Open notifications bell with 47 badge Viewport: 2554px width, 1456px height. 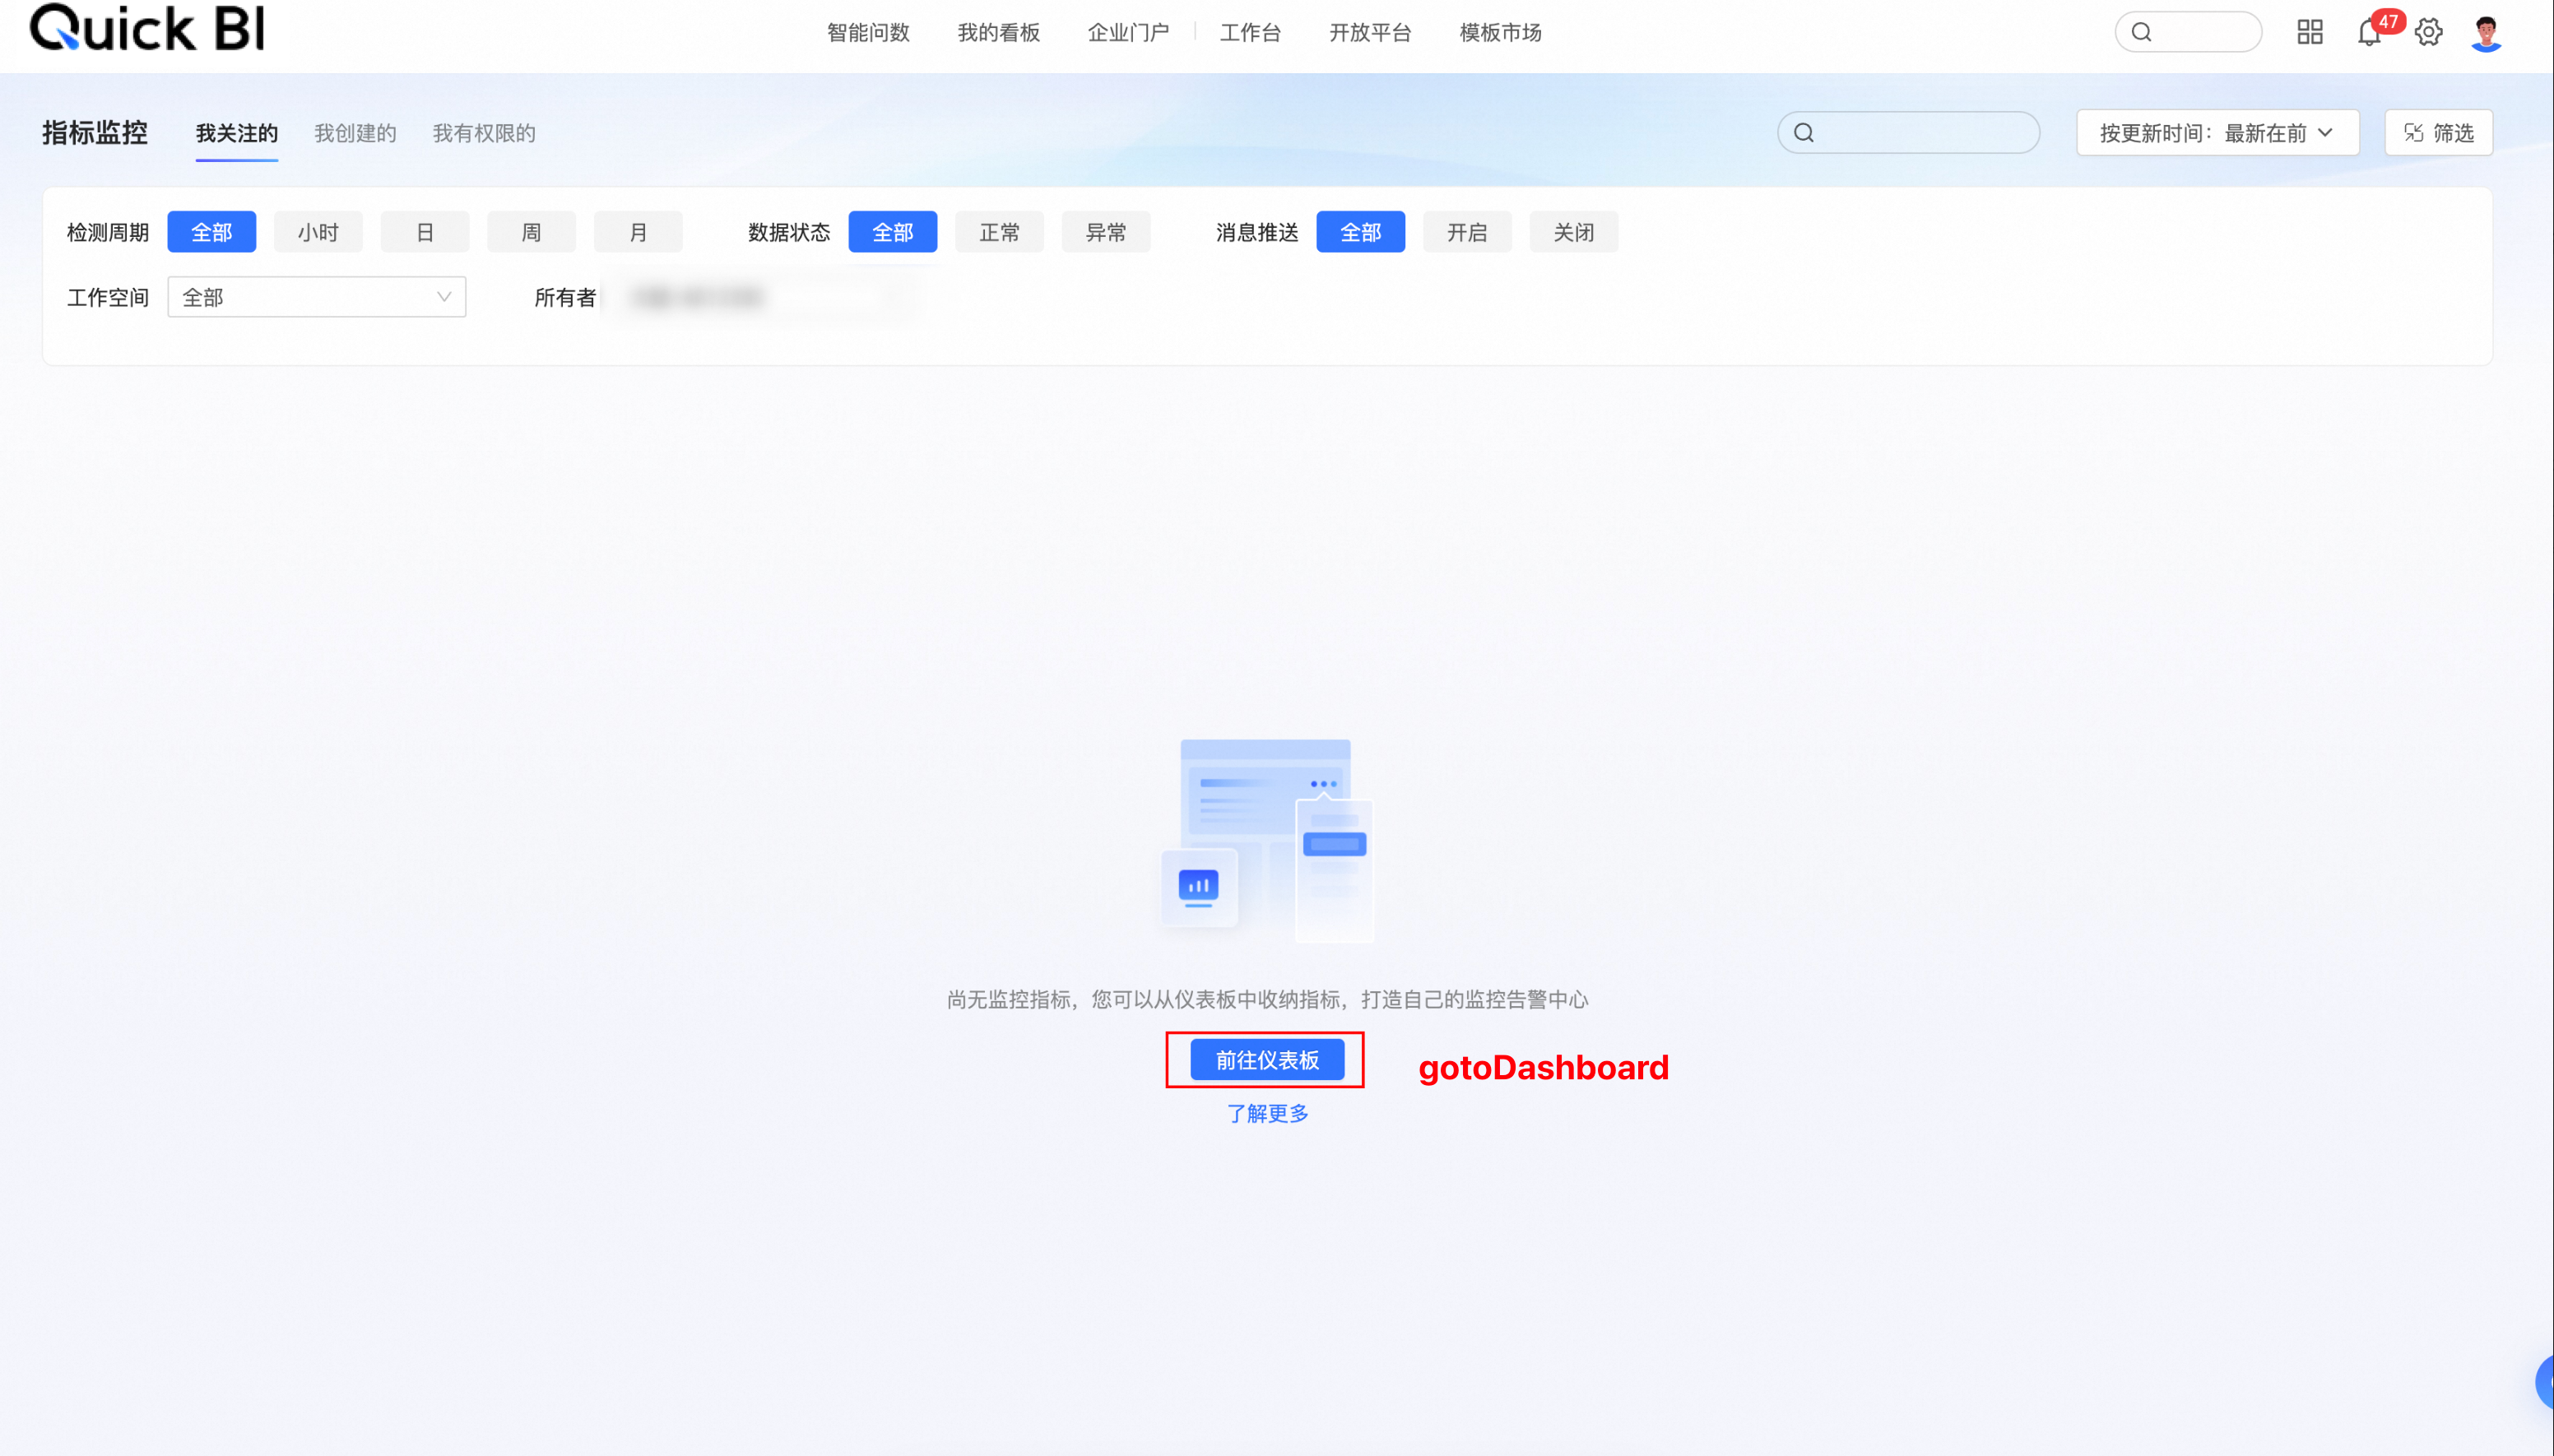(2369, 32)
